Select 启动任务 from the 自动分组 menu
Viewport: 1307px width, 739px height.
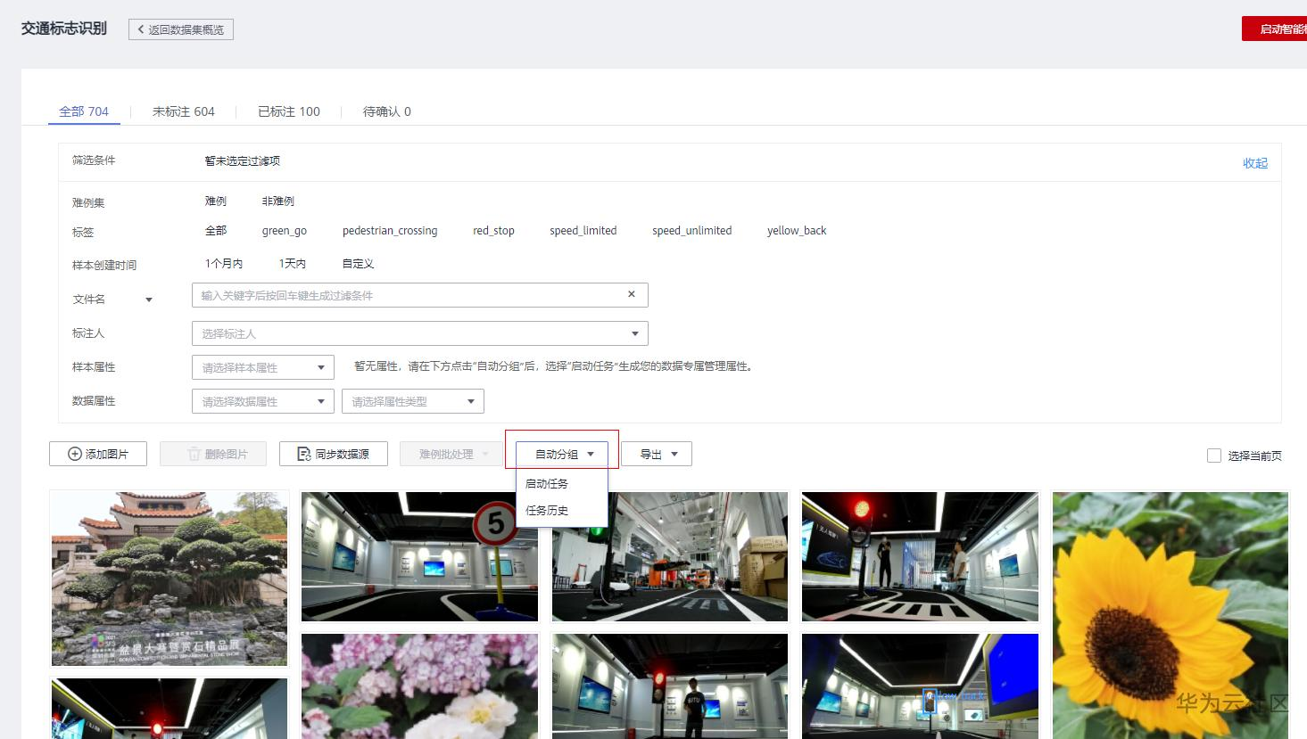tap(547, 484)
